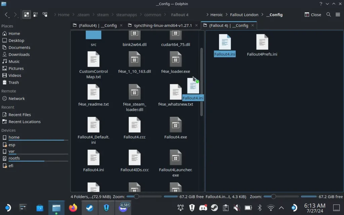The width and height of the screenshot is (344, 215).
Task: Launch Firefox from taskbar
Action: coord(73,208)
